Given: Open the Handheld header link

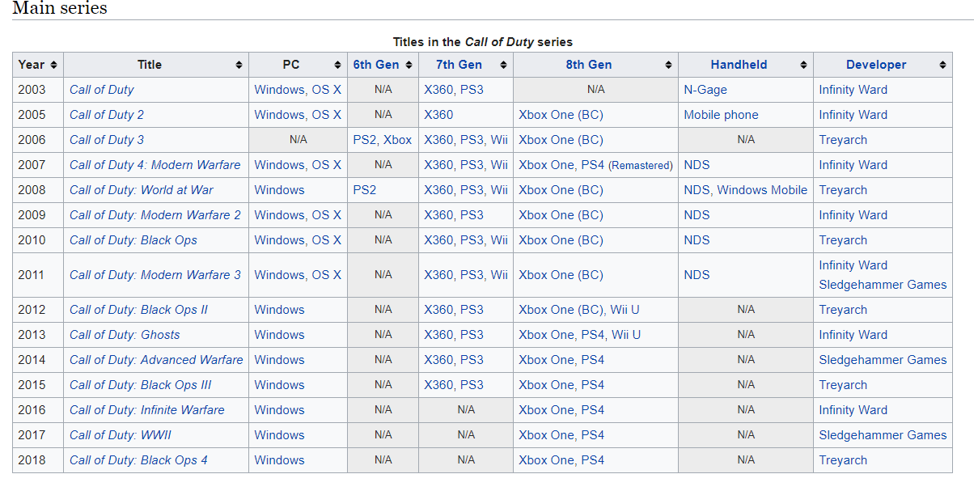Looking at the screenshot, I should (x=739, y=65).
